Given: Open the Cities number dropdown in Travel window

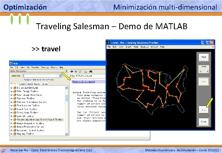Looking at the screenshot, I should pos(207,71).
